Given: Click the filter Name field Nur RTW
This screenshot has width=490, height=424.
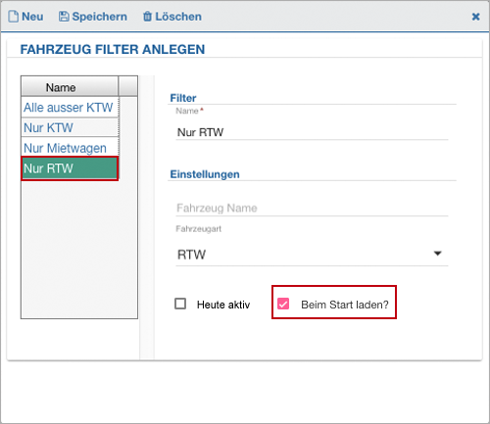Looking at the screenshot, I should pyautogui.click(x=312, y=132).
